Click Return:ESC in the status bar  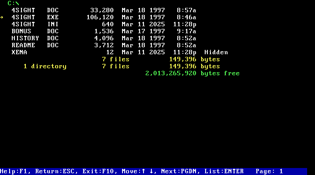point(55,171)
